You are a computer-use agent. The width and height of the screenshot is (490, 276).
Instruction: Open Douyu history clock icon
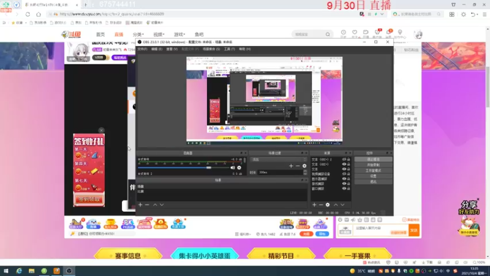click(343, 33)
